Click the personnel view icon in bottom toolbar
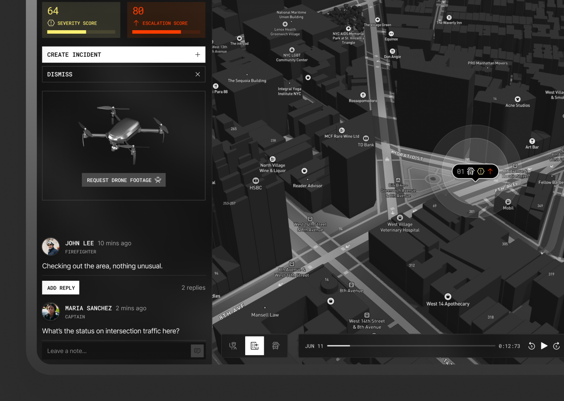 tap(233, 346)
